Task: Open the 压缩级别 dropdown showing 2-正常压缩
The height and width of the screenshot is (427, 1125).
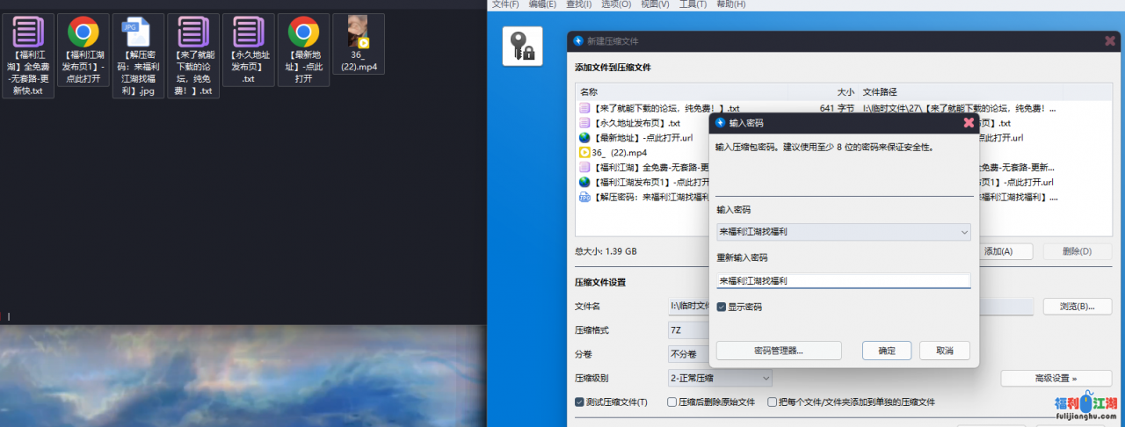Action: pos(766,378)
